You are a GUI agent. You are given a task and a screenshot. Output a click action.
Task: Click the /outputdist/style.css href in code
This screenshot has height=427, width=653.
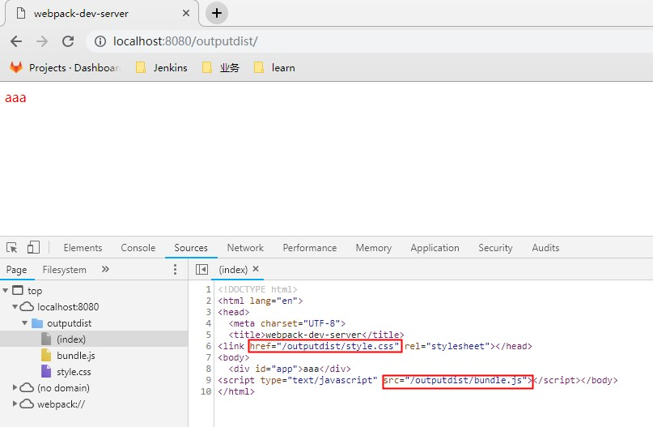[x=325, y=346]
